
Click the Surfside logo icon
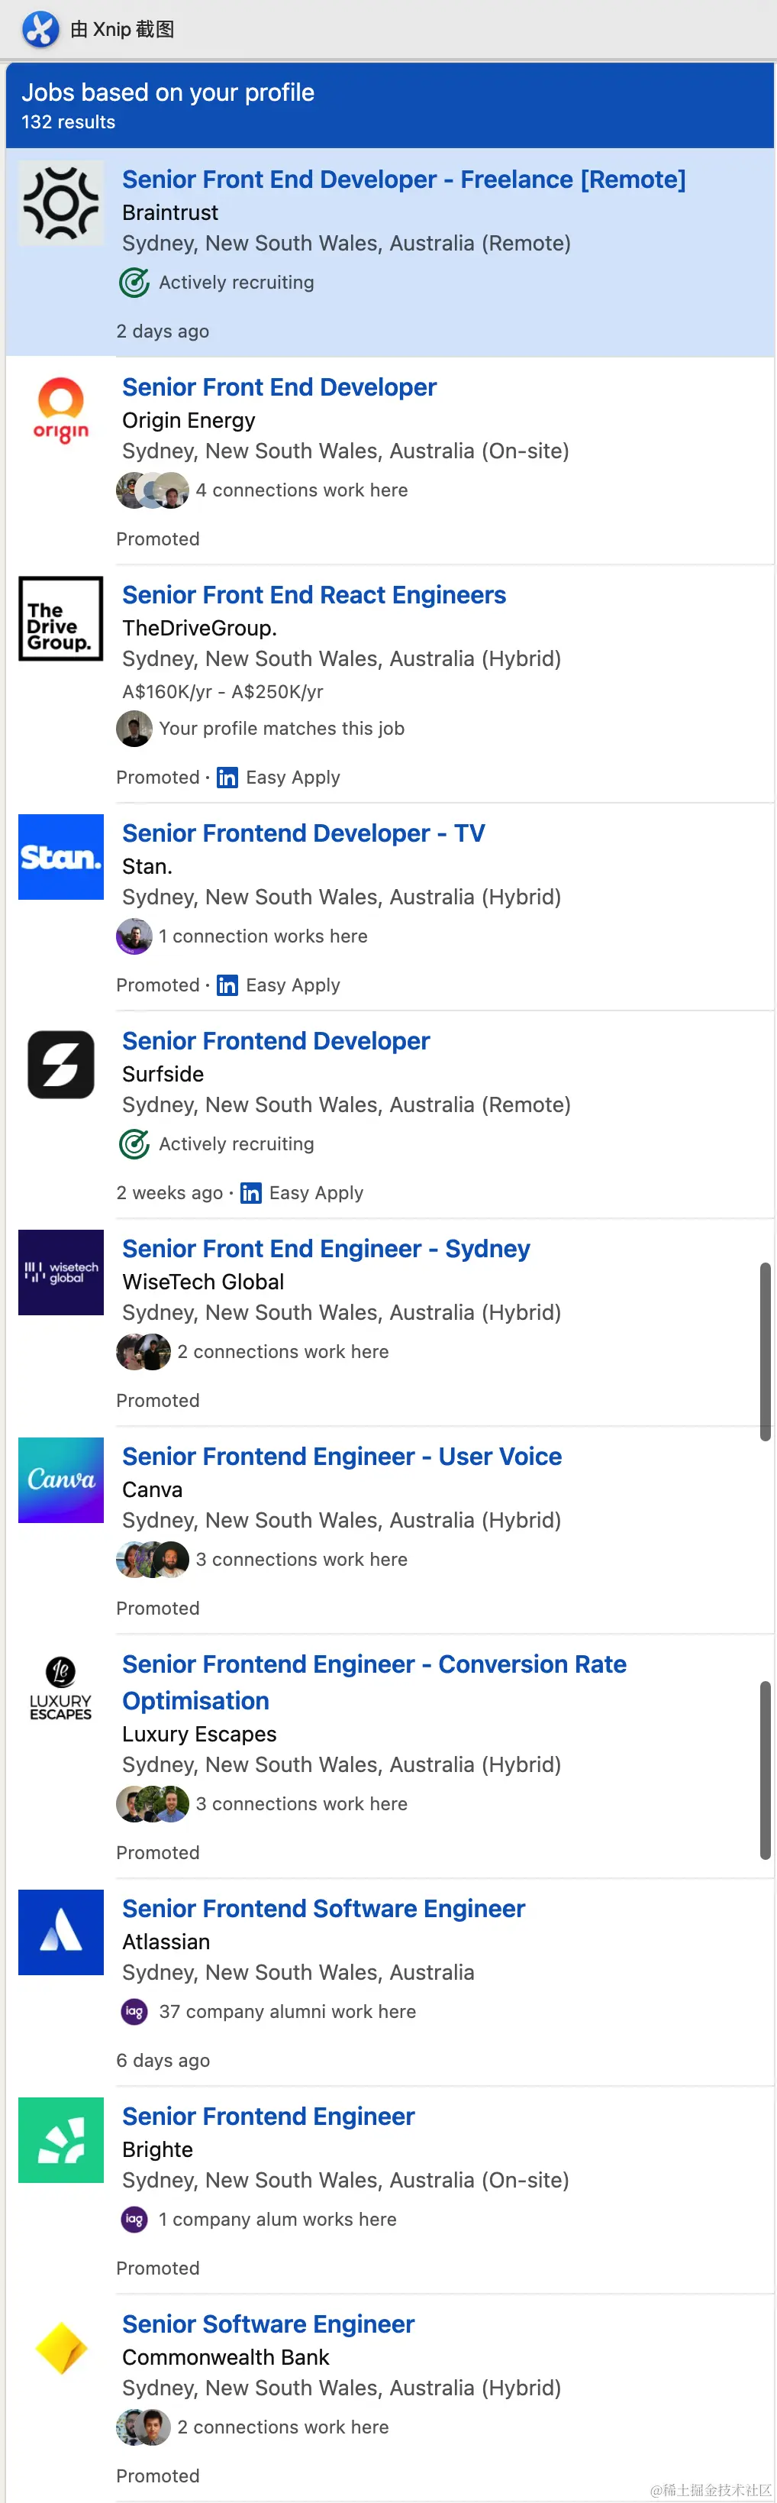(61, 1064)
